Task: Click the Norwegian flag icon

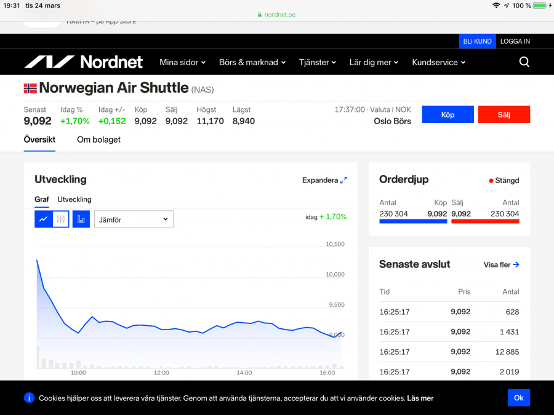Action: [x=30, y=88]
